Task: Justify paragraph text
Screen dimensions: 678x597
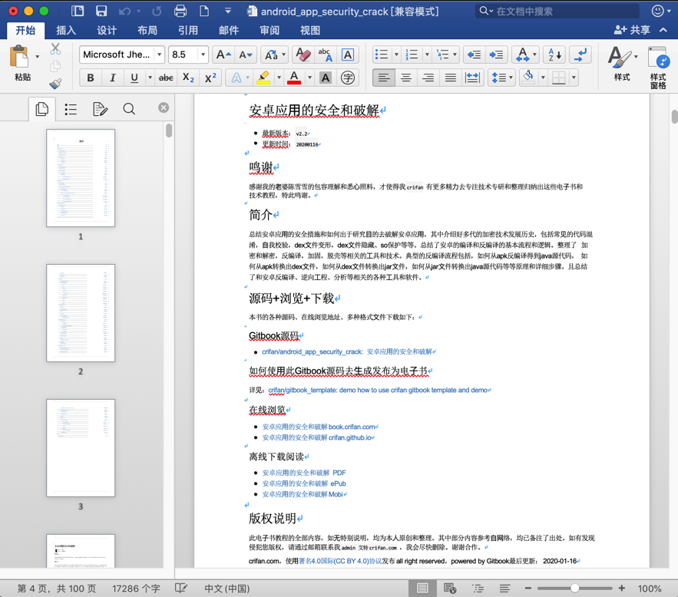Action: 451,78
